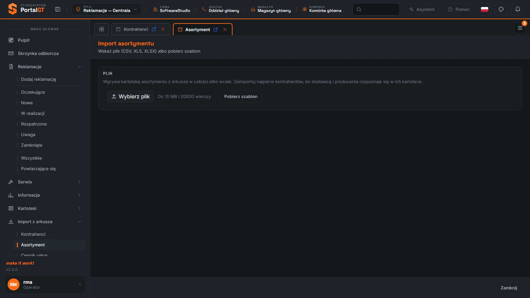Click the RM user avatar

point(14,284)
